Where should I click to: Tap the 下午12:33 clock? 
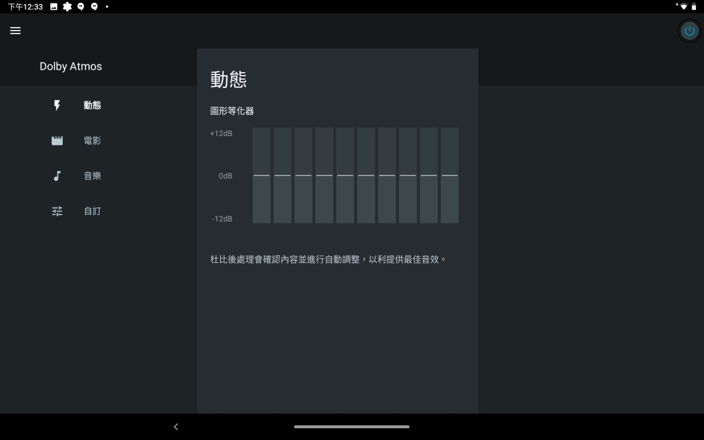(x=25, y=6)
